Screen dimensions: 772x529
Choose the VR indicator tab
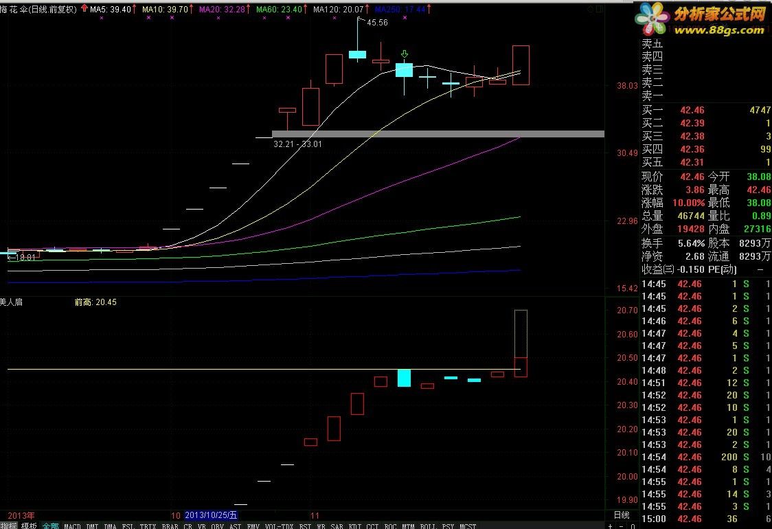(201, 526)
